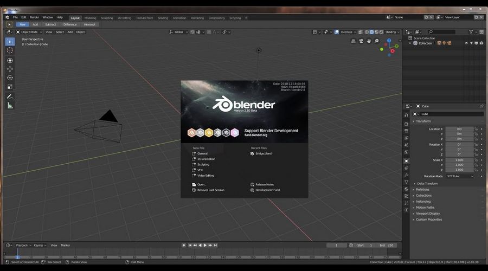The width and height of the screenshot is (488, 271).
Task: Click the blue Z axis gizmo ball
Action: (389, 41)
